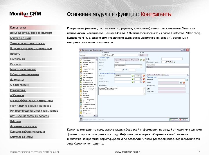
Task: Open Контроль работы менеджера link
Action: (x=28, y=132)
